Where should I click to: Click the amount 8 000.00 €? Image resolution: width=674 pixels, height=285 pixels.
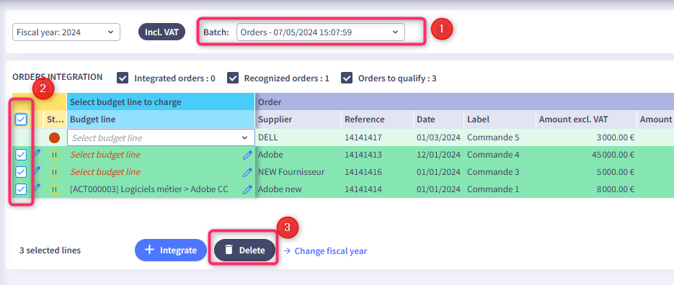pos(615,189)
